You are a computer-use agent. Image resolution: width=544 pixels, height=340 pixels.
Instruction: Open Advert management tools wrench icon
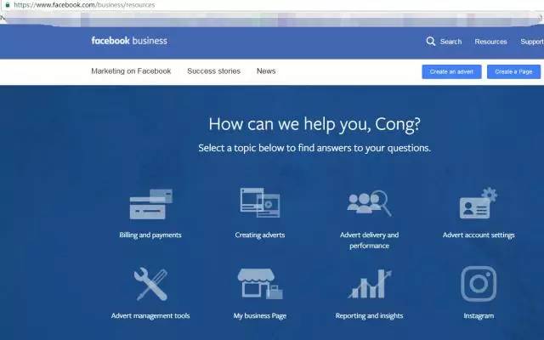tap(150, 284)
